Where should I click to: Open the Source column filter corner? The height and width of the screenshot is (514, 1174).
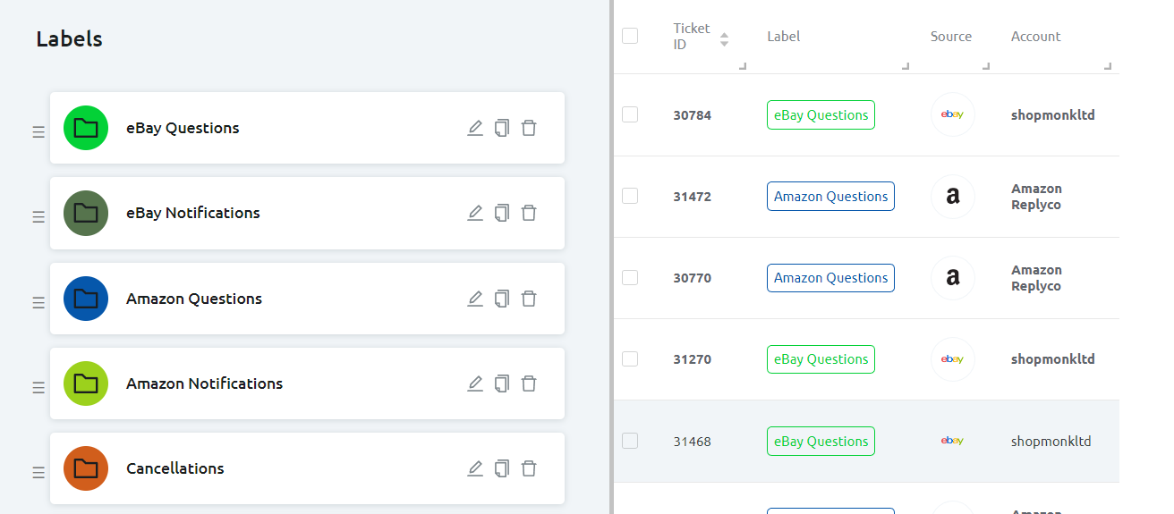click(986, 66)
